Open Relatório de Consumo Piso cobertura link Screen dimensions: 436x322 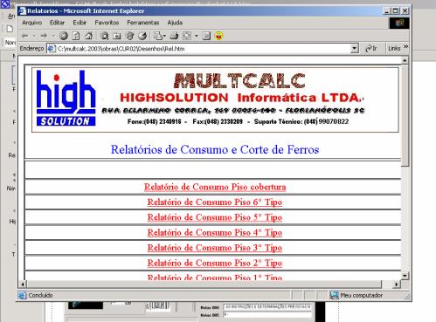click(215, 187)
